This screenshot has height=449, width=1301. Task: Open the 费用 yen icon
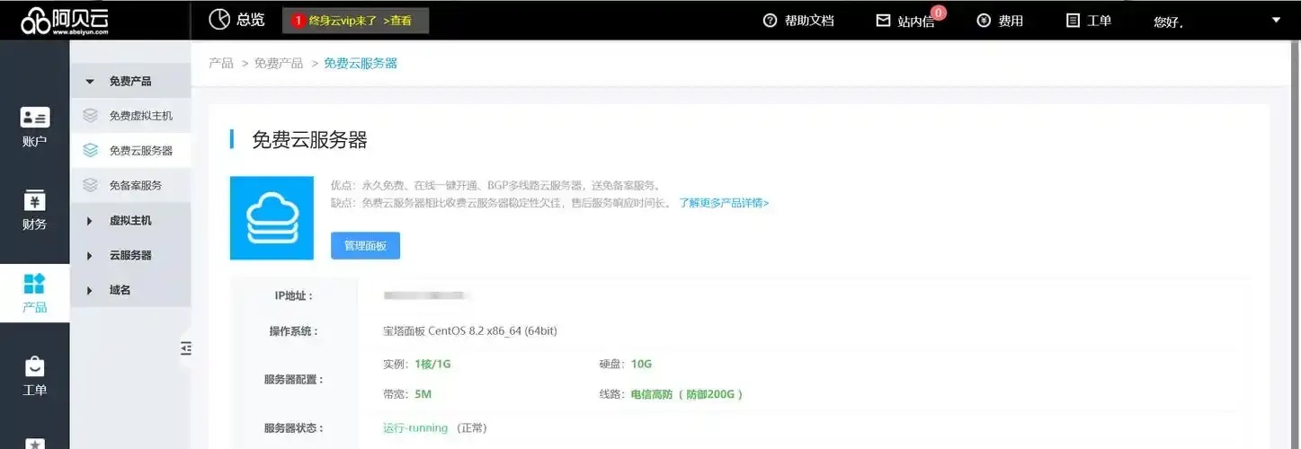pos(984,20)
